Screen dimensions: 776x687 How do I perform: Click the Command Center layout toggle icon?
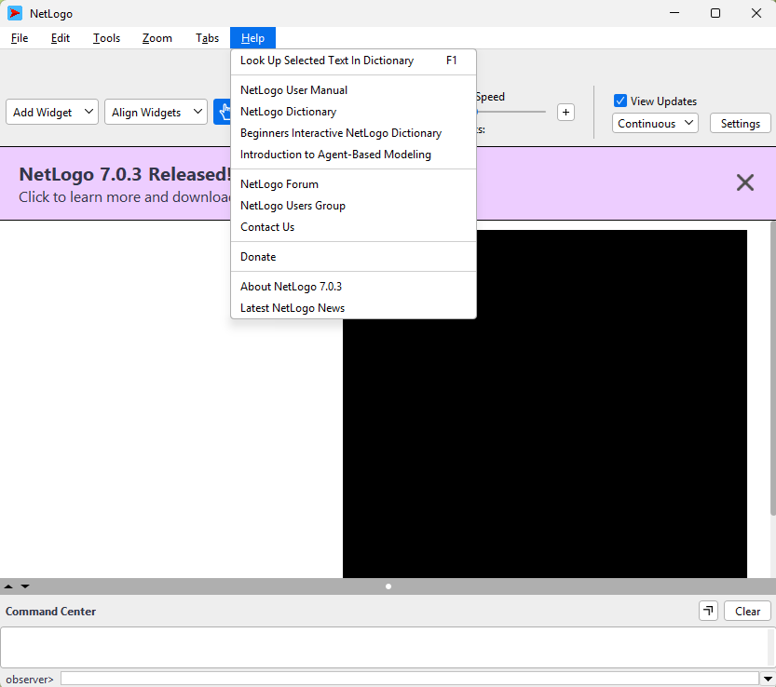709,611
